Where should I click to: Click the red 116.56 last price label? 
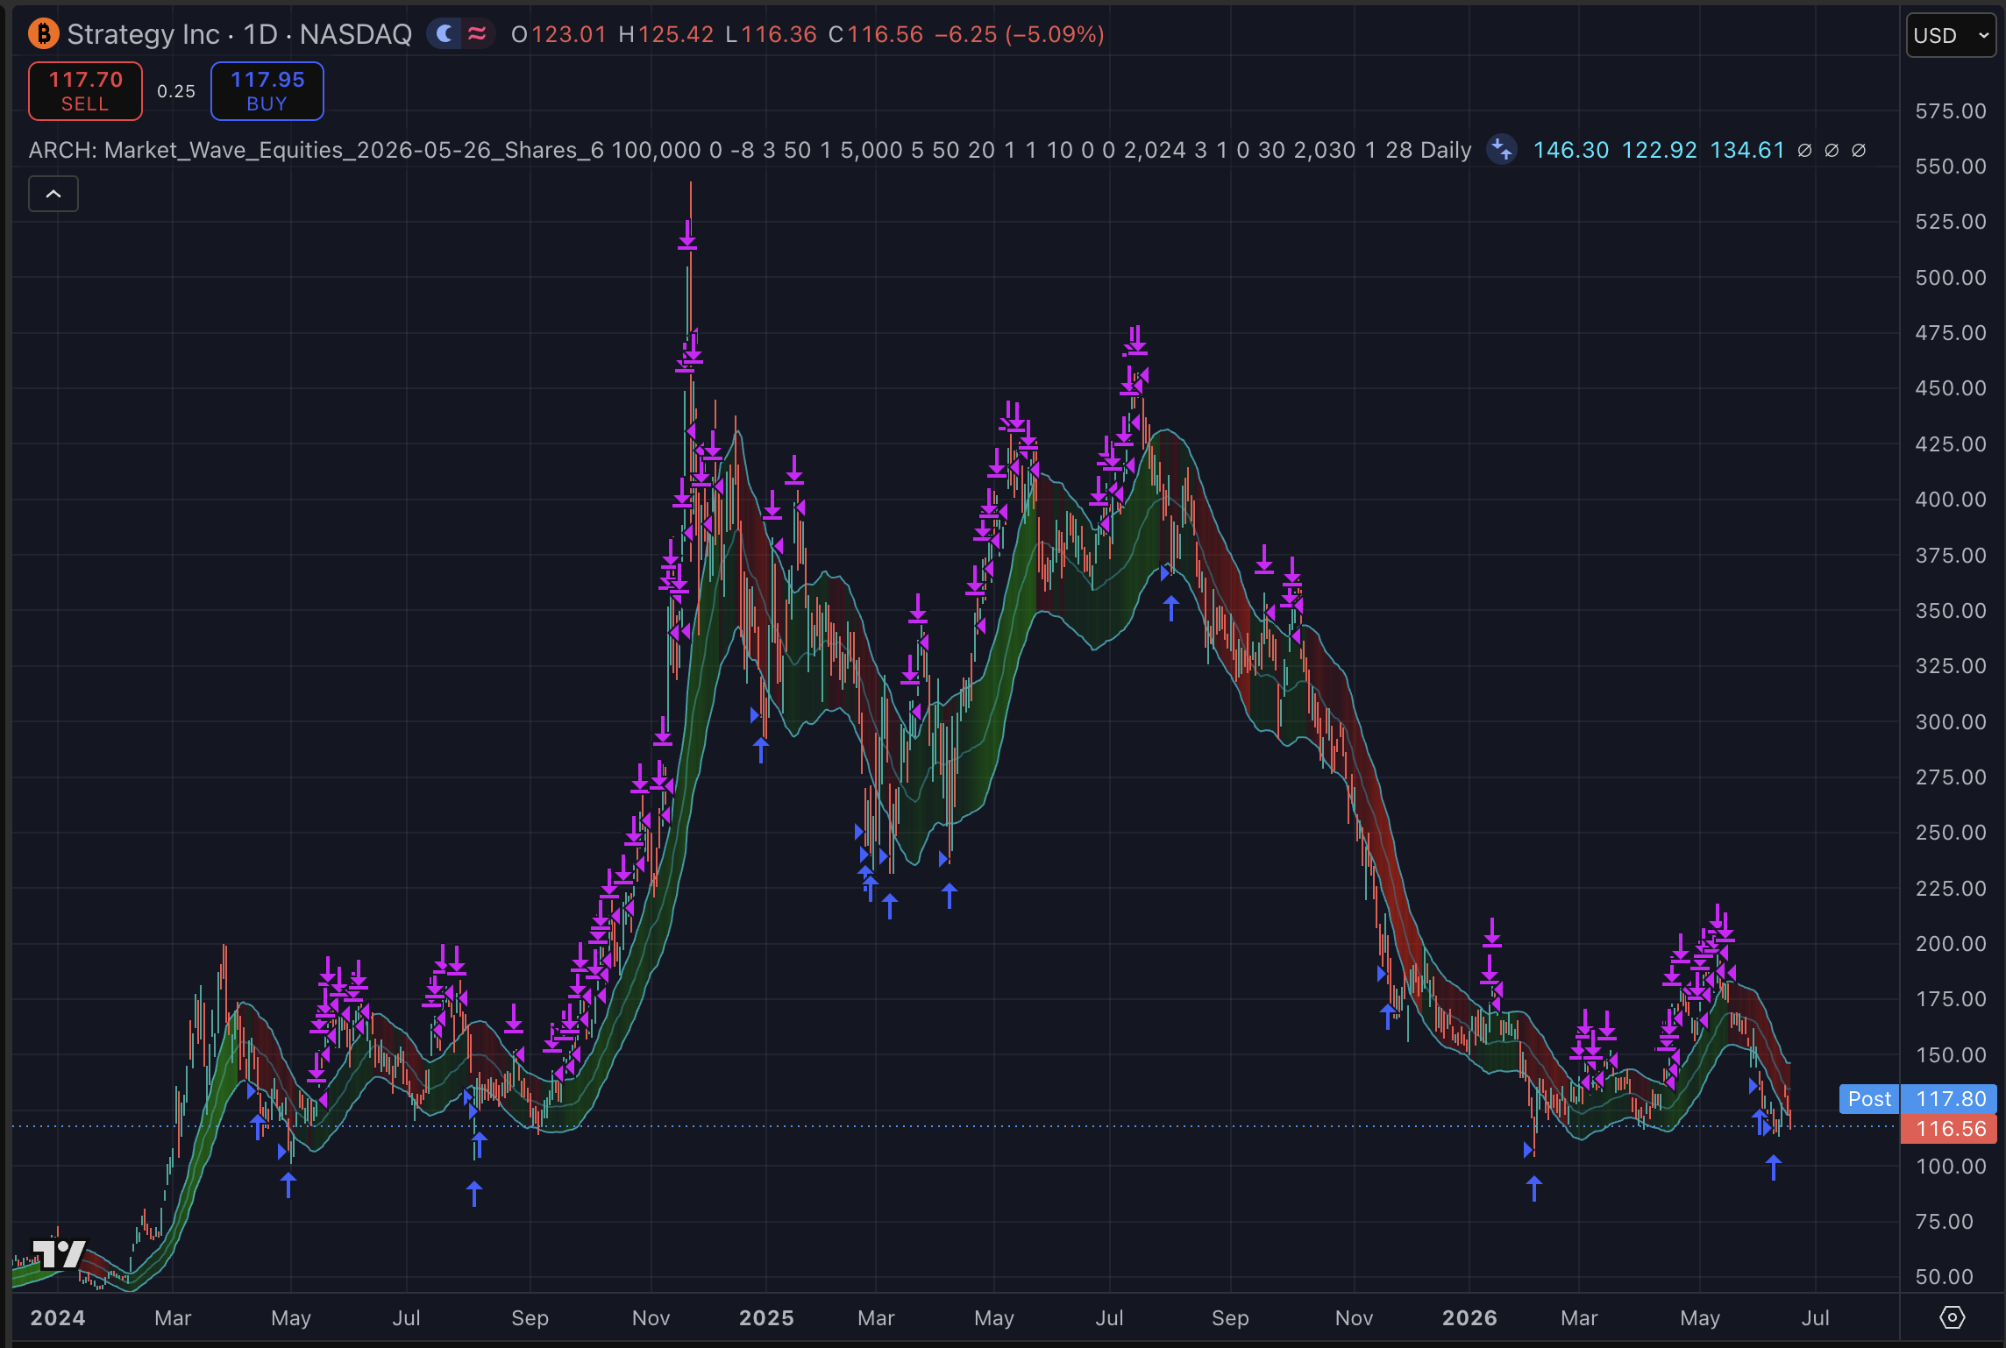point(1948,1129)
